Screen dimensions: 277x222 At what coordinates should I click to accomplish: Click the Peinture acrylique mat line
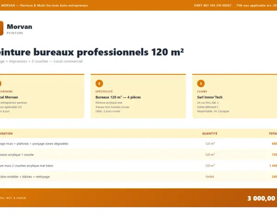[108, 103]
